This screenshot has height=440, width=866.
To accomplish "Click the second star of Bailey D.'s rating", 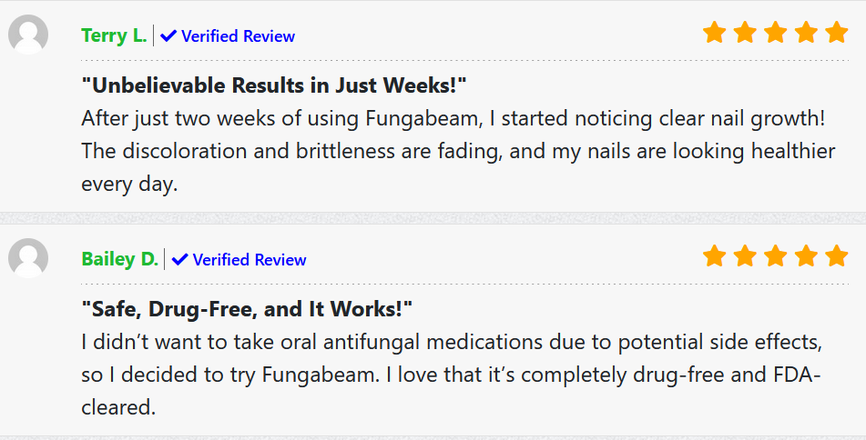I will [745, 256].
